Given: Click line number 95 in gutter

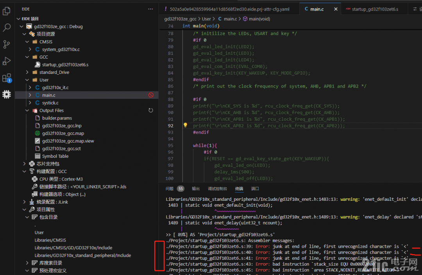Looking at the screenshot, I should 170,145.
